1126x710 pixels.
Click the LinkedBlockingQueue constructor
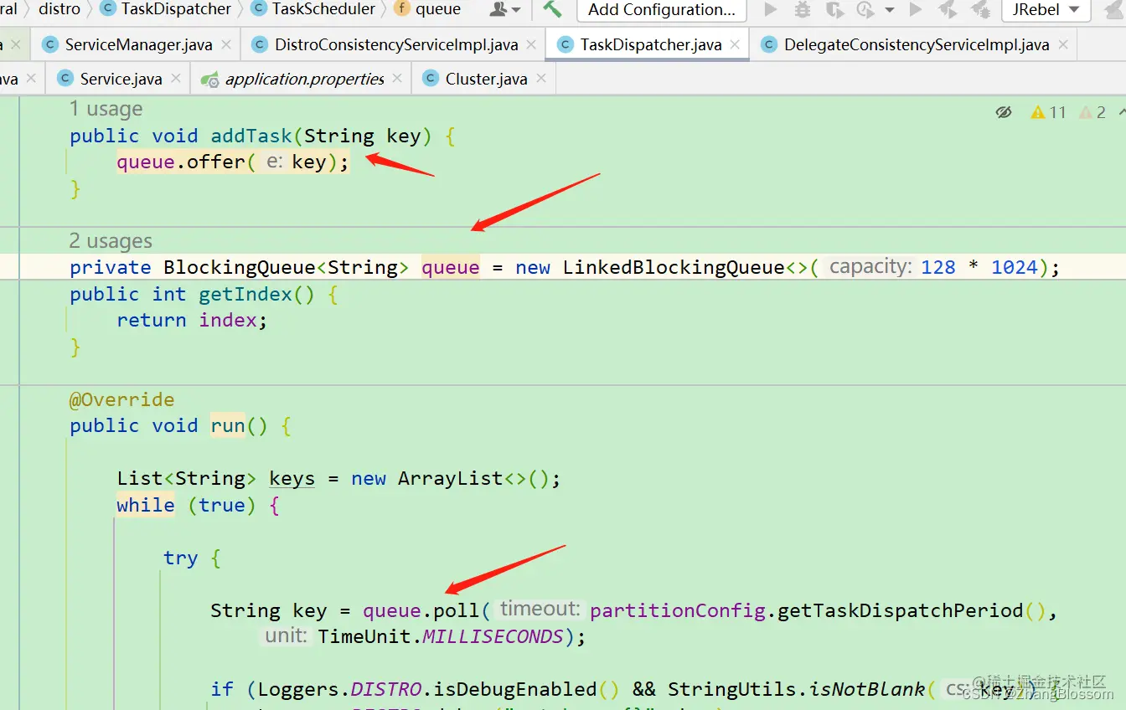674,267
